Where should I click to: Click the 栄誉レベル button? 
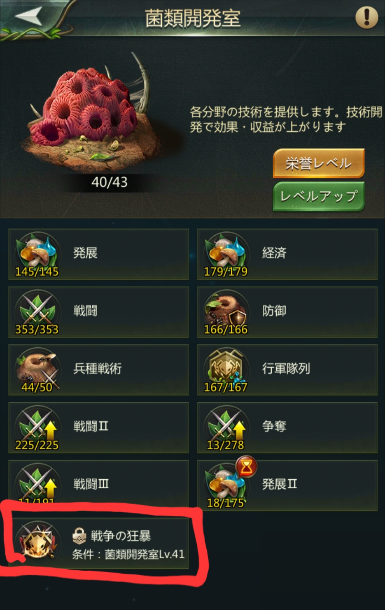click(319, 163)
